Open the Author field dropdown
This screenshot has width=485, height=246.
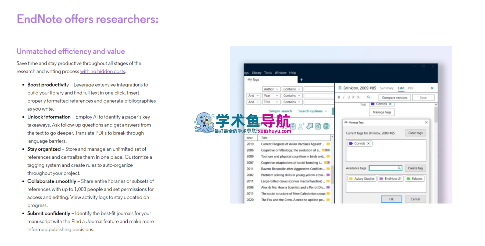click(x=278, y=89)
